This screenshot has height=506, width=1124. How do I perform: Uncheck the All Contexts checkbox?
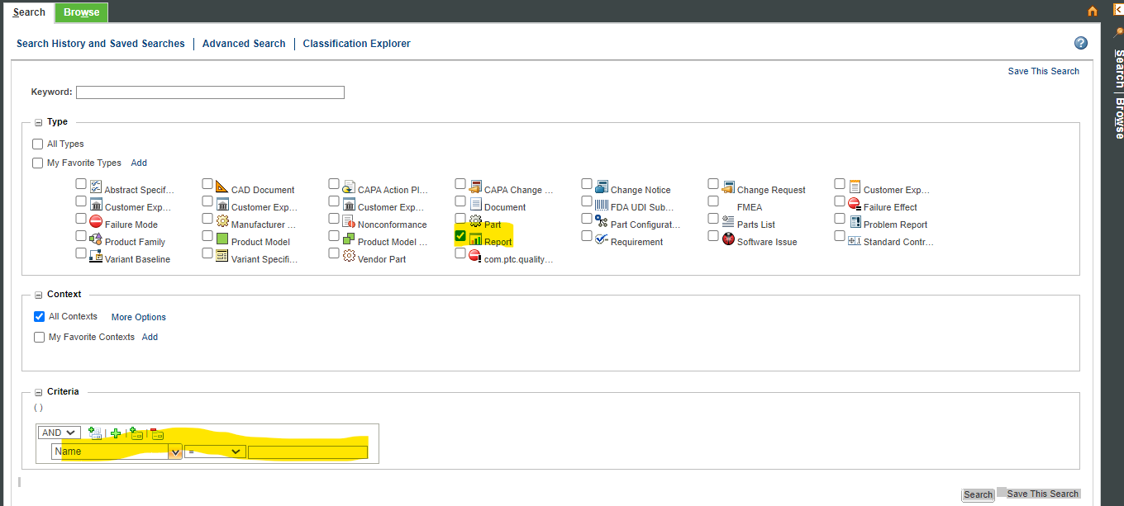(39, 315)
